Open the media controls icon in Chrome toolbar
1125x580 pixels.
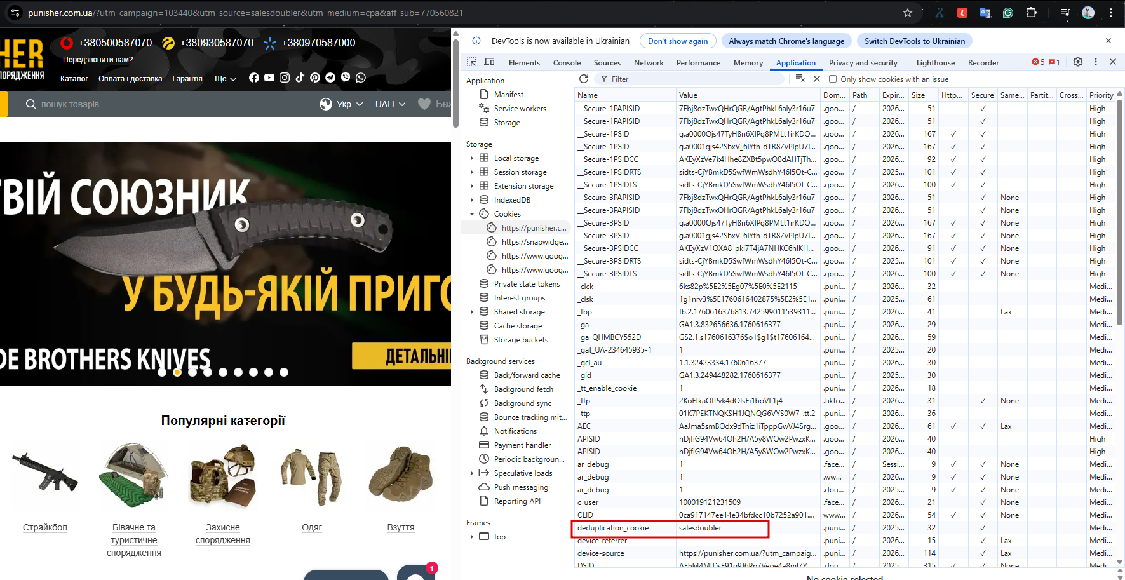[x=1065, y=13]
